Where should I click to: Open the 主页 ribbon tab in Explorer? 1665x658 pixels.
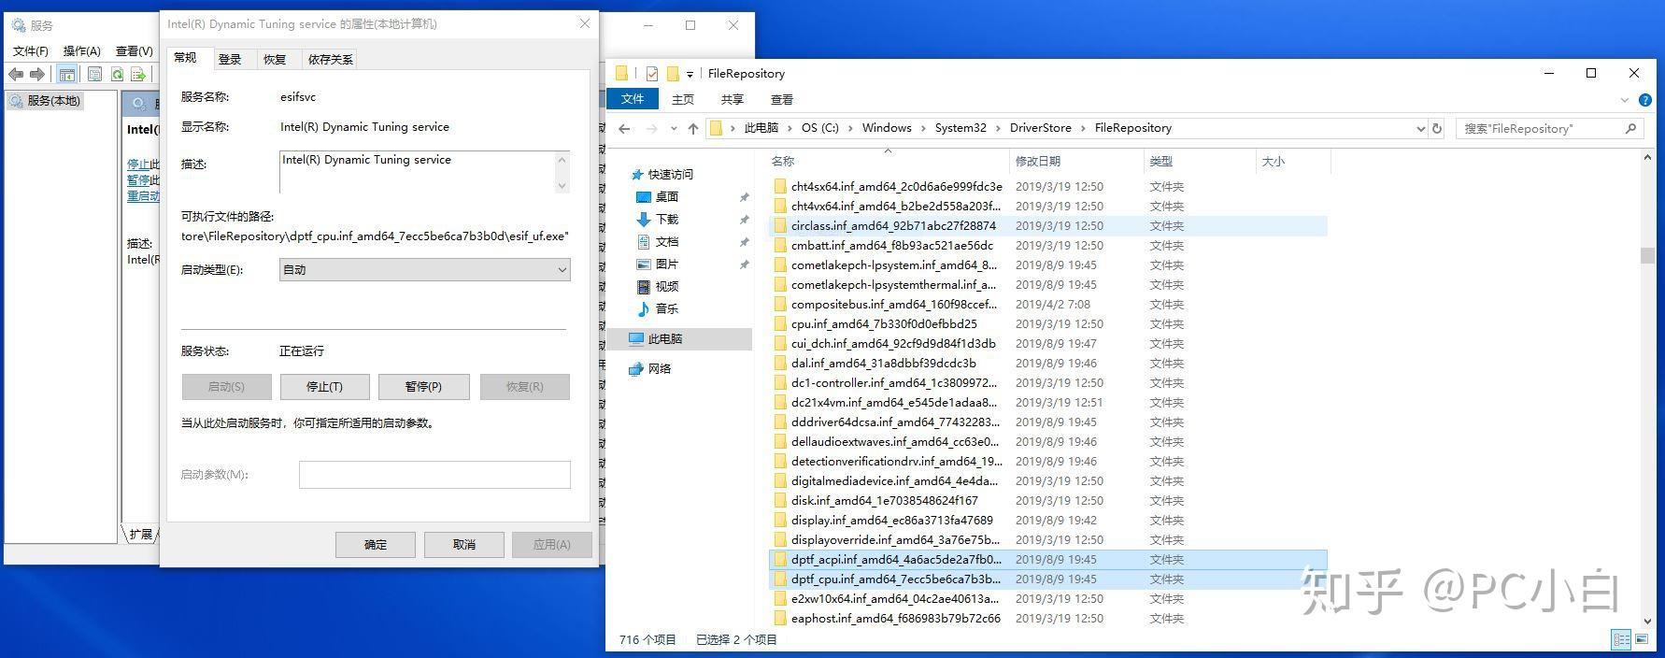(683, 99)
